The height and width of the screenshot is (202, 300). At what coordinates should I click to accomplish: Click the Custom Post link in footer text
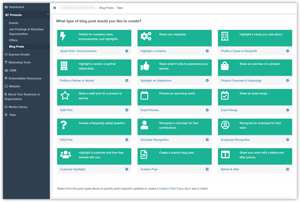(x=167, y=189)
